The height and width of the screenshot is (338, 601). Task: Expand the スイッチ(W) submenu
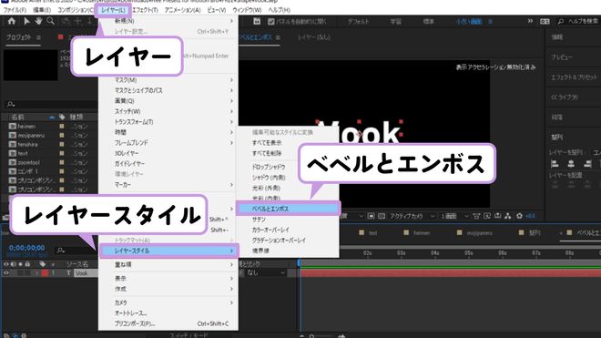pyautogui.click(x=168, y=111)
